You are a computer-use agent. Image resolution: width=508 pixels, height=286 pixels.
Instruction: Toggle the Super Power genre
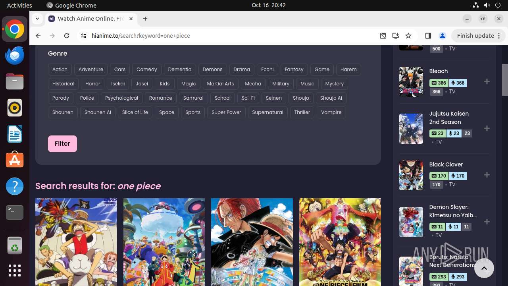(x=226, y=112)
